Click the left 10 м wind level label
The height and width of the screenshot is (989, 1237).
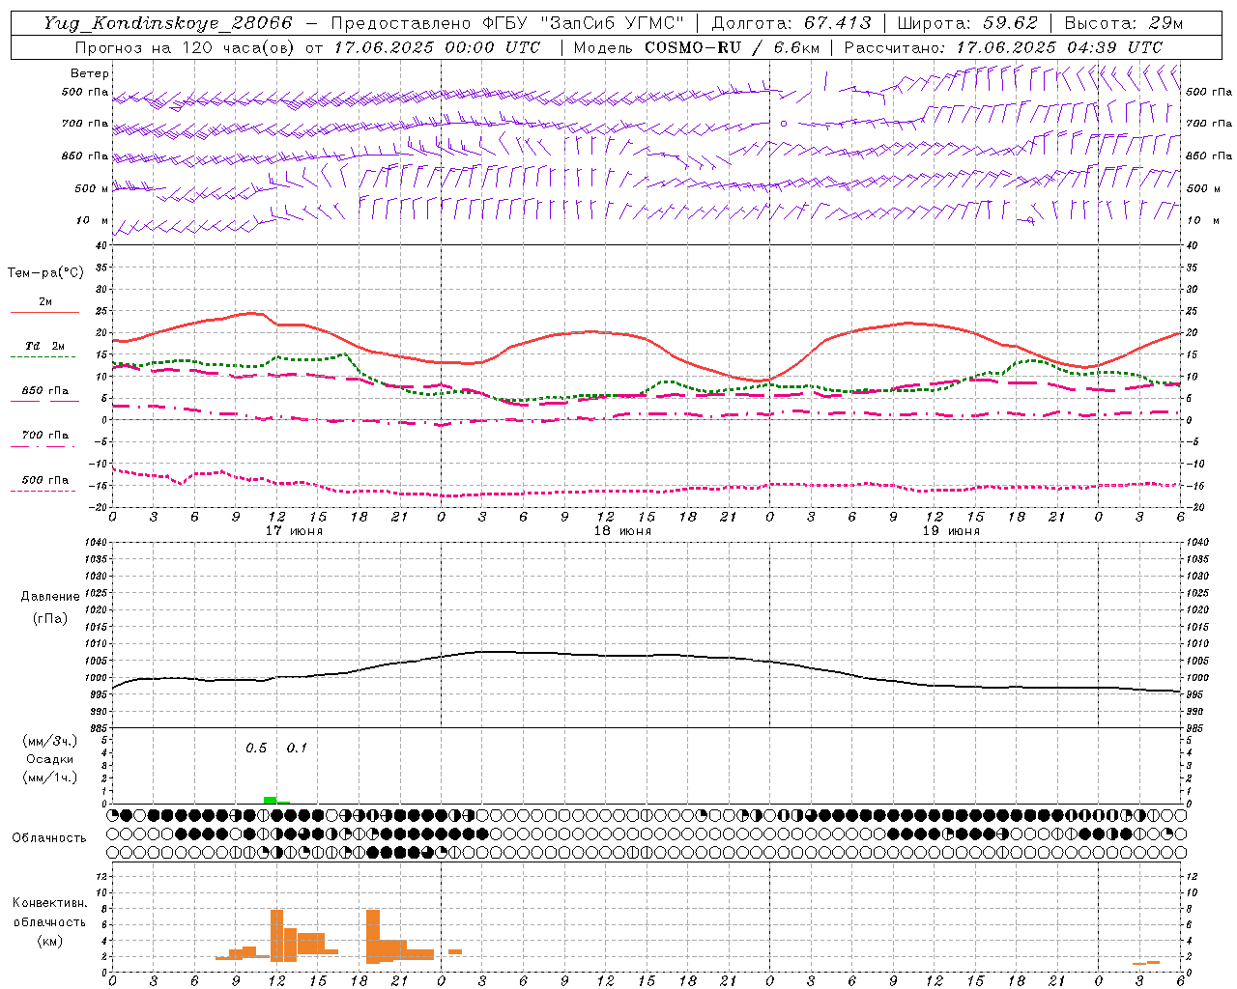(x=93, y=221)
